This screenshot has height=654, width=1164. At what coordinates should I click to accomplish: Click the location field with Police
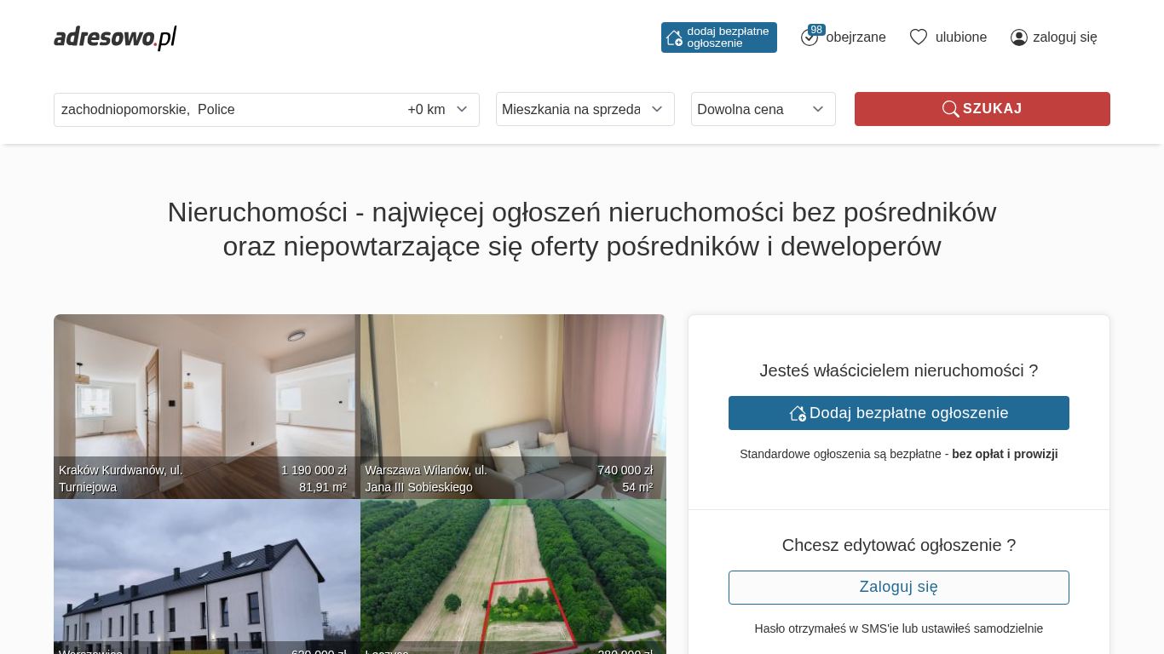(222, 109)
